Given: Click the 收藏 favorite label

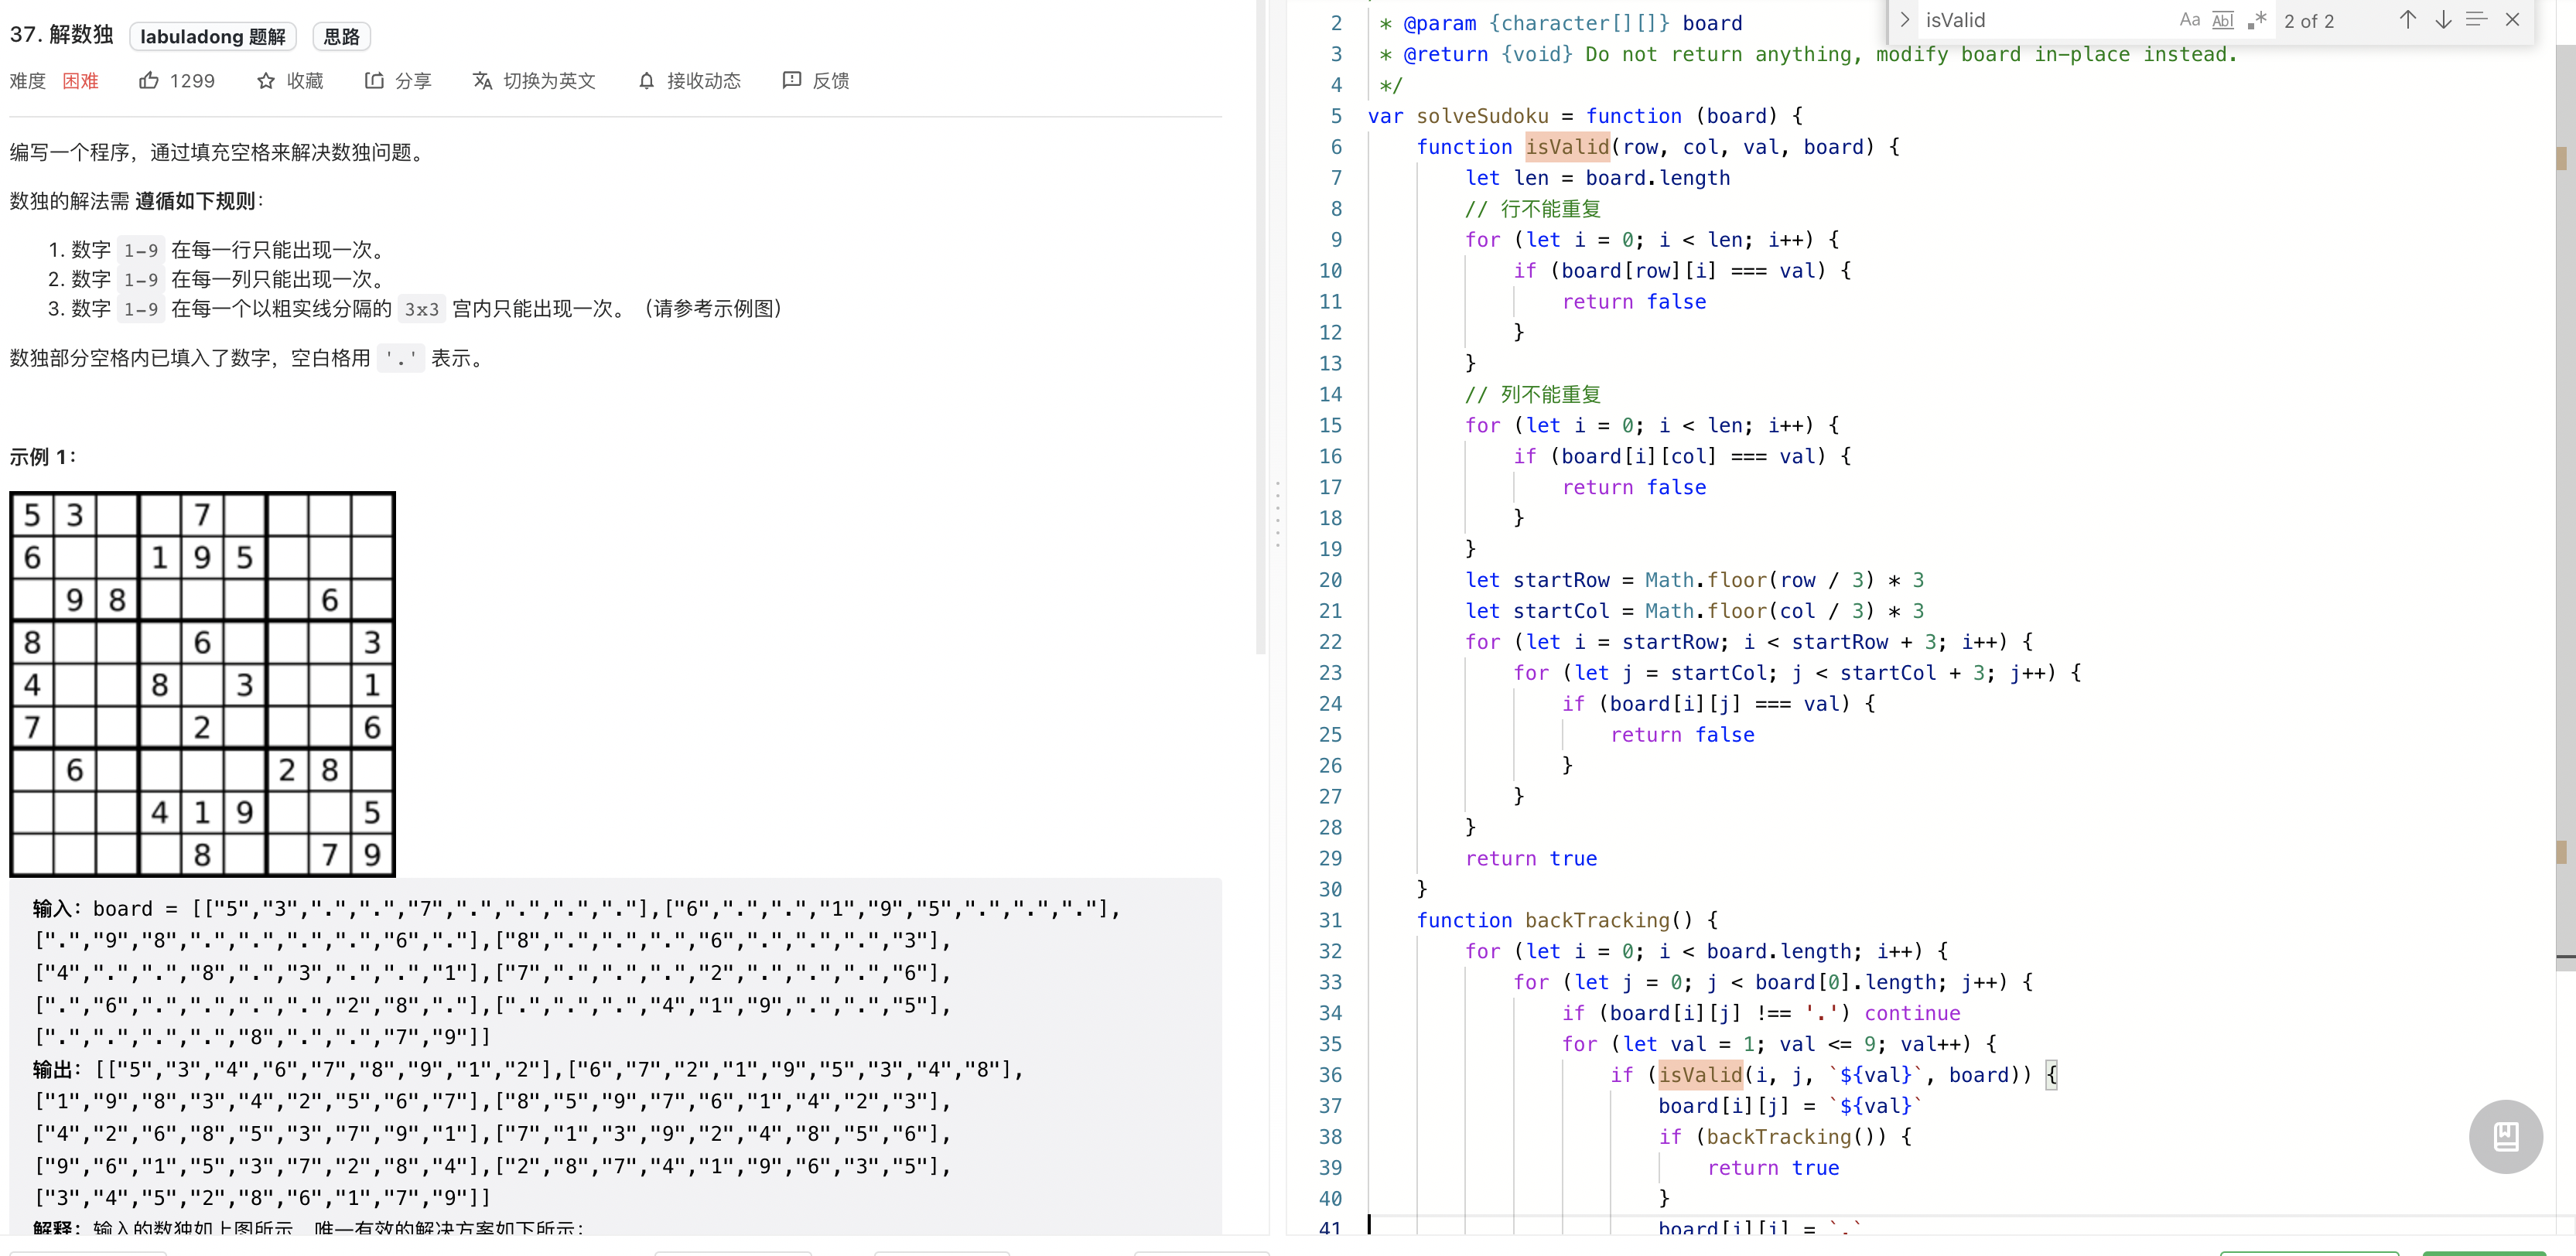Looking at the screenshot, I should 305,81.
